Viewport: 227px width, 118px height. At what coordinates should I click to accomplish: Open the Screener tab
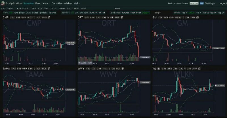click(29, 3)
